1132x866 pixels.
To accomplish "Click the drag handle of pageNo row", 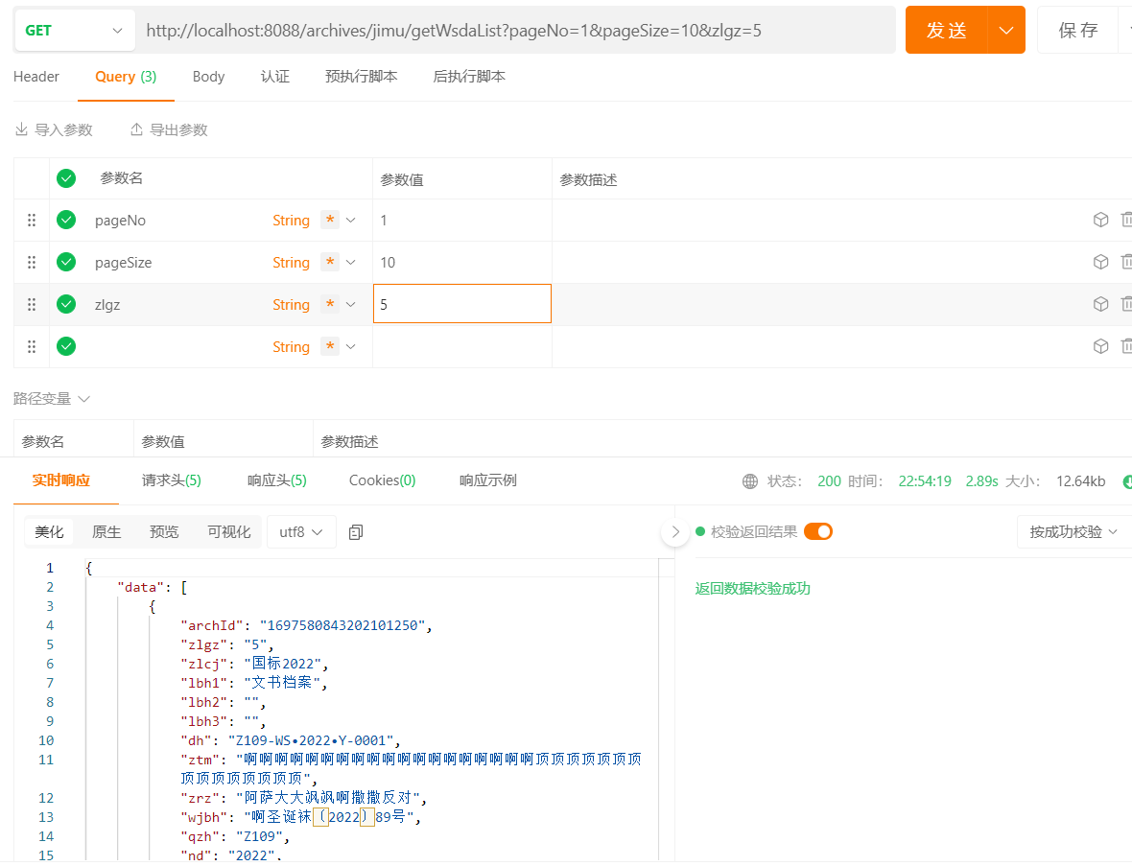I will click(32, 221).
